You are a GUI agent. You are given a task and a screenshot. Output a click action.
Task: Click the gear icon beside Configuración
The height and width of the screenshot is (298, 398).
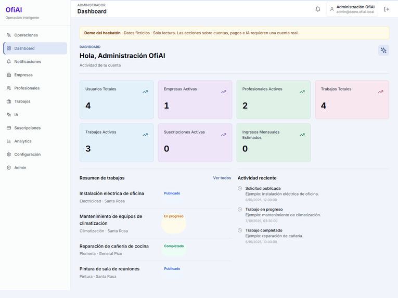point(9,154)
